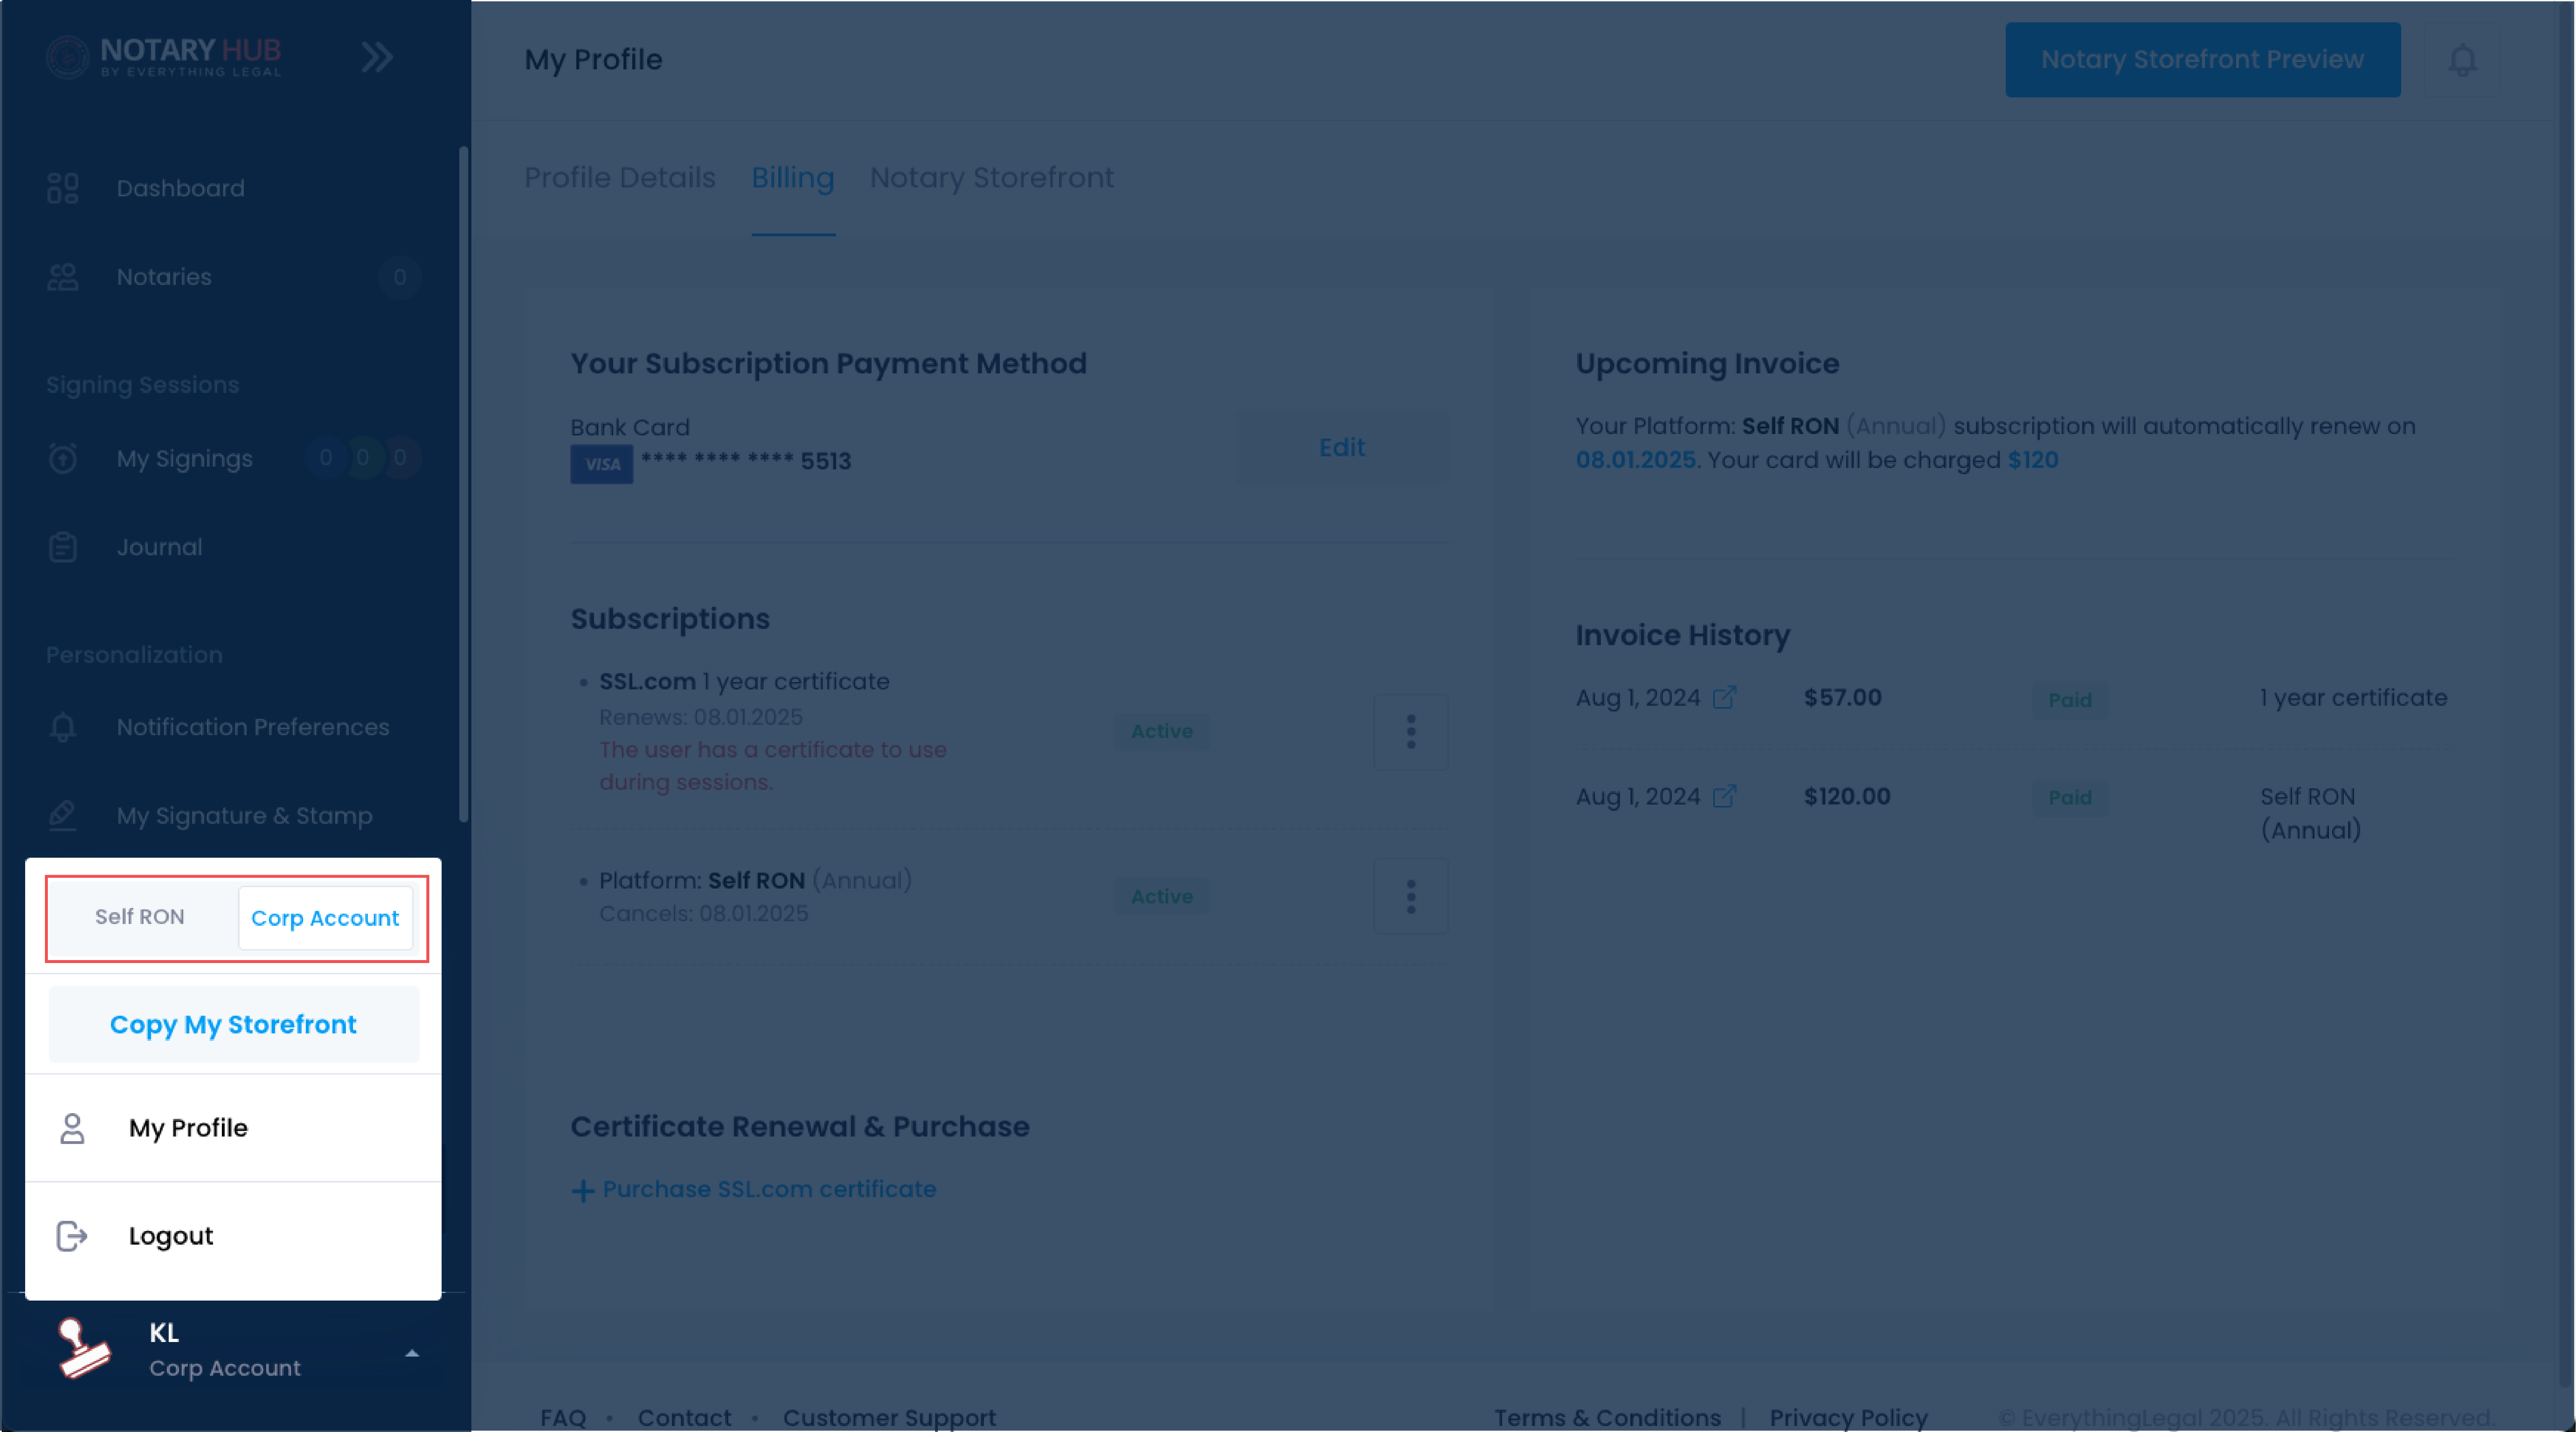The width and height of the screenshot is (2576, 1432).
Task: Click My Signature & Stamp pen icon
Action: (x=63, y=816)
